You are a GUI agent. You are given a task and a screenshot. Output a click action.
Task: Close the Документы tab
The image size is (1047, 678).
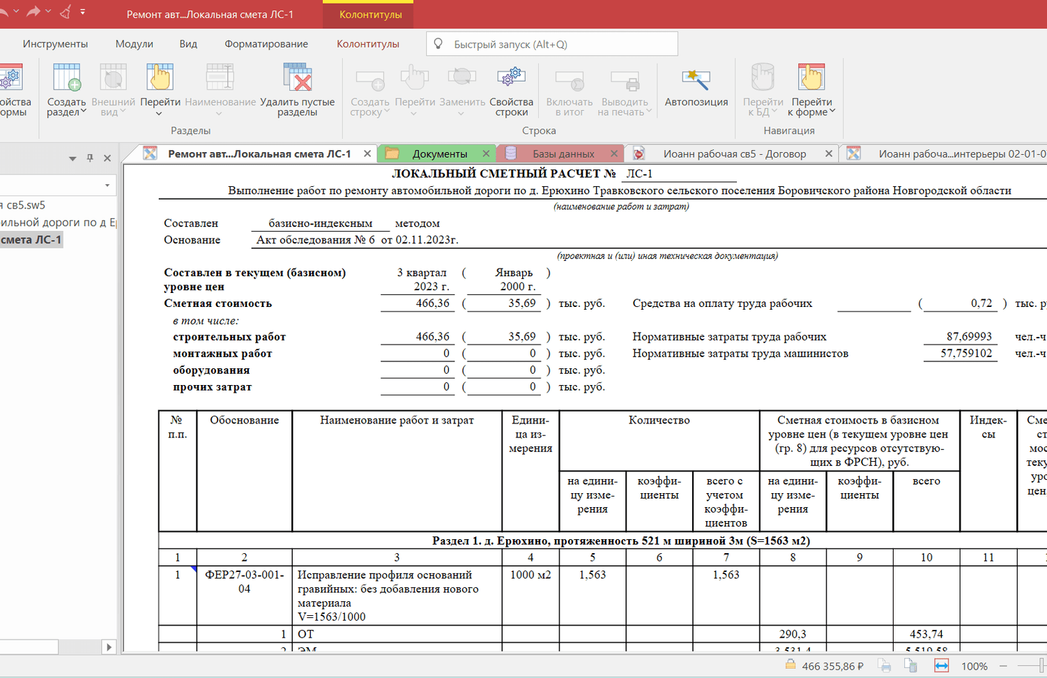[x=487, y=153]
